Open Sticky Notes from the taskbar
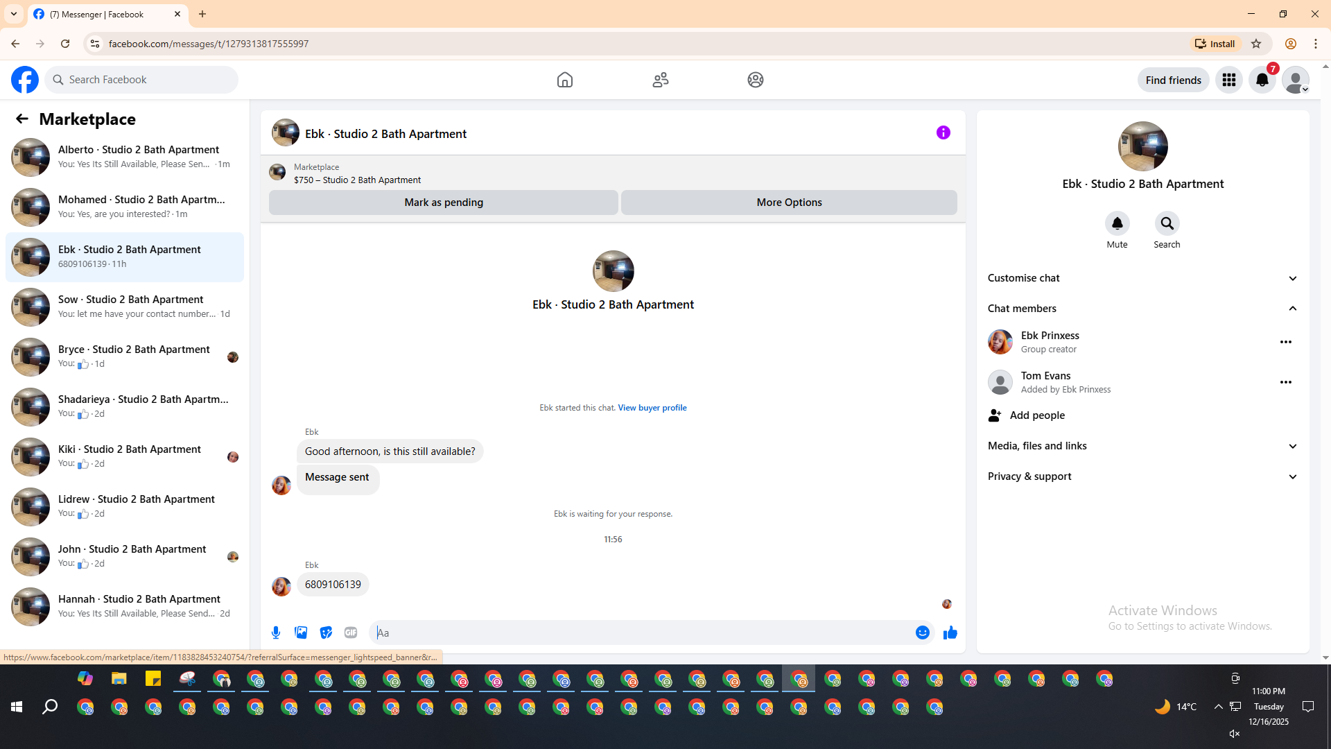Screen dimensions: 1331x749 pos(153,678)
